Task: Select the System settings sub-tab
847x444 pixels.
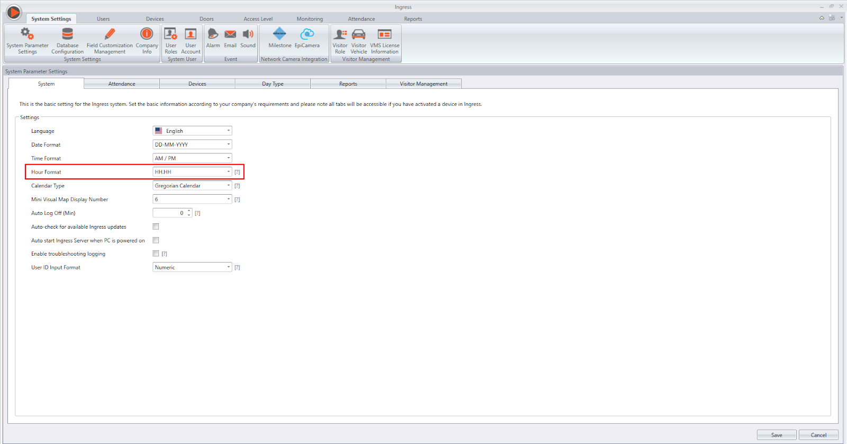Action: tap(46, 84)
